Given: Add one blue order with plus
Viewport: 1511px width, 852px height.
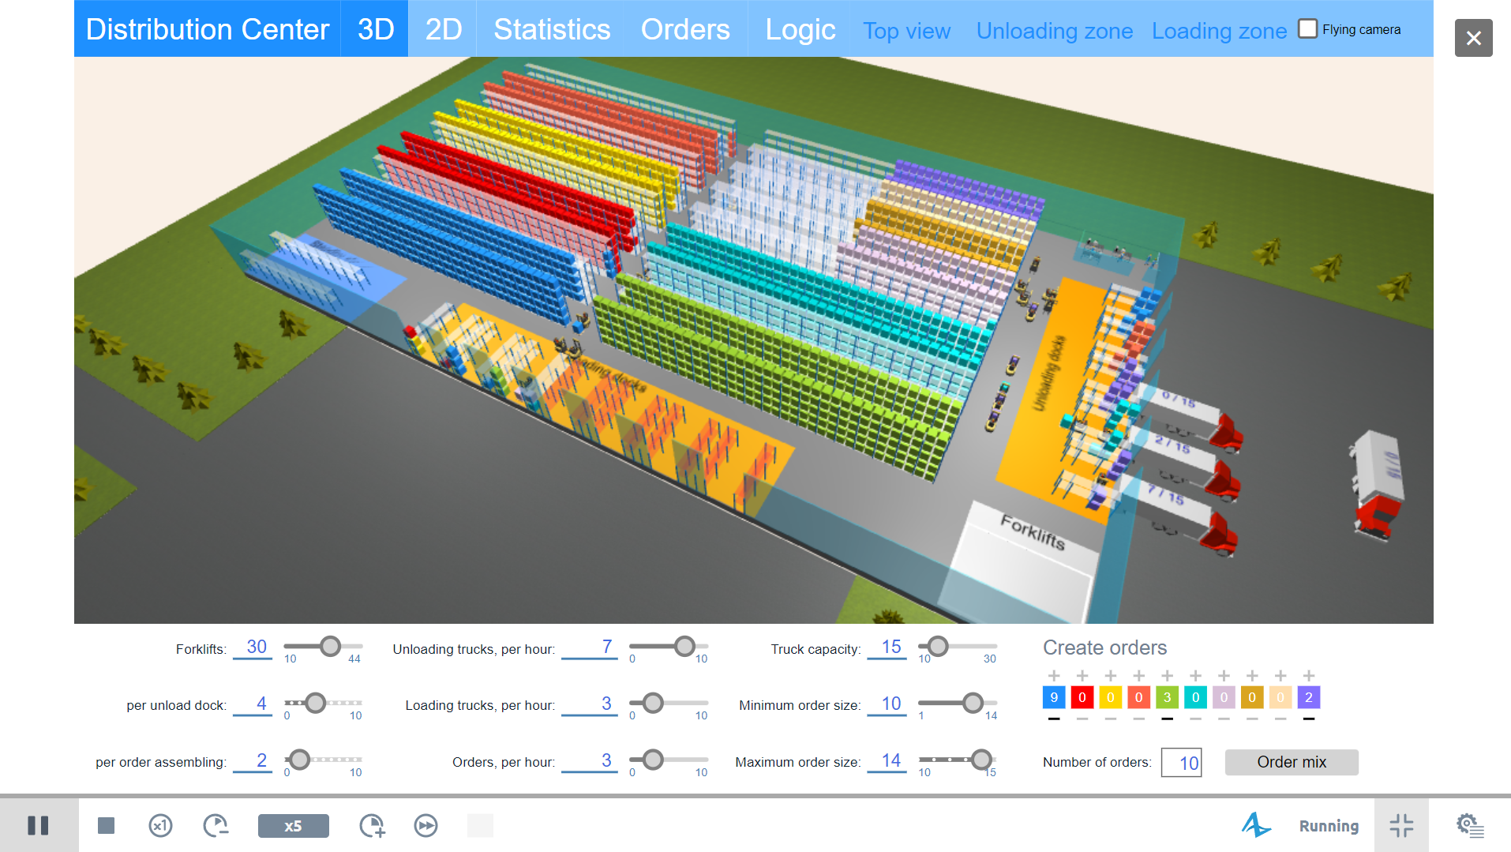Looking at the screenshot, I should (x=1054, y=676).
